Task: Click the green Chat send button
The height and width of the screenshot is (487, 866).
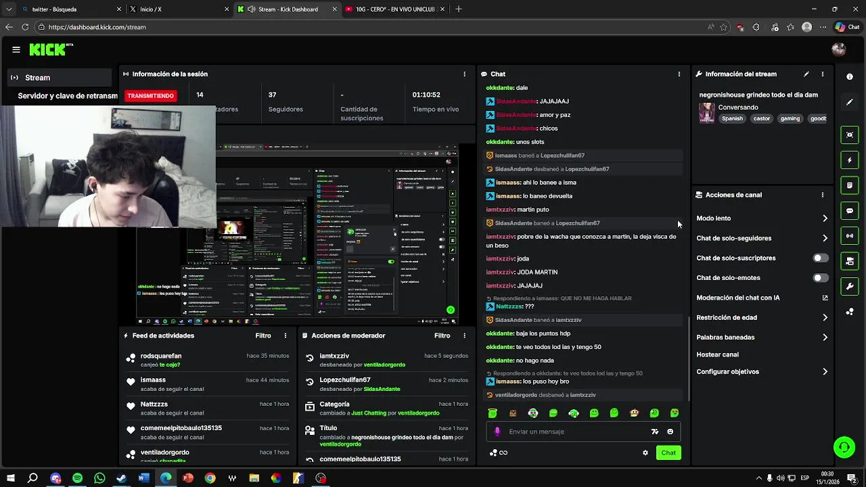Action: [668, 453]
